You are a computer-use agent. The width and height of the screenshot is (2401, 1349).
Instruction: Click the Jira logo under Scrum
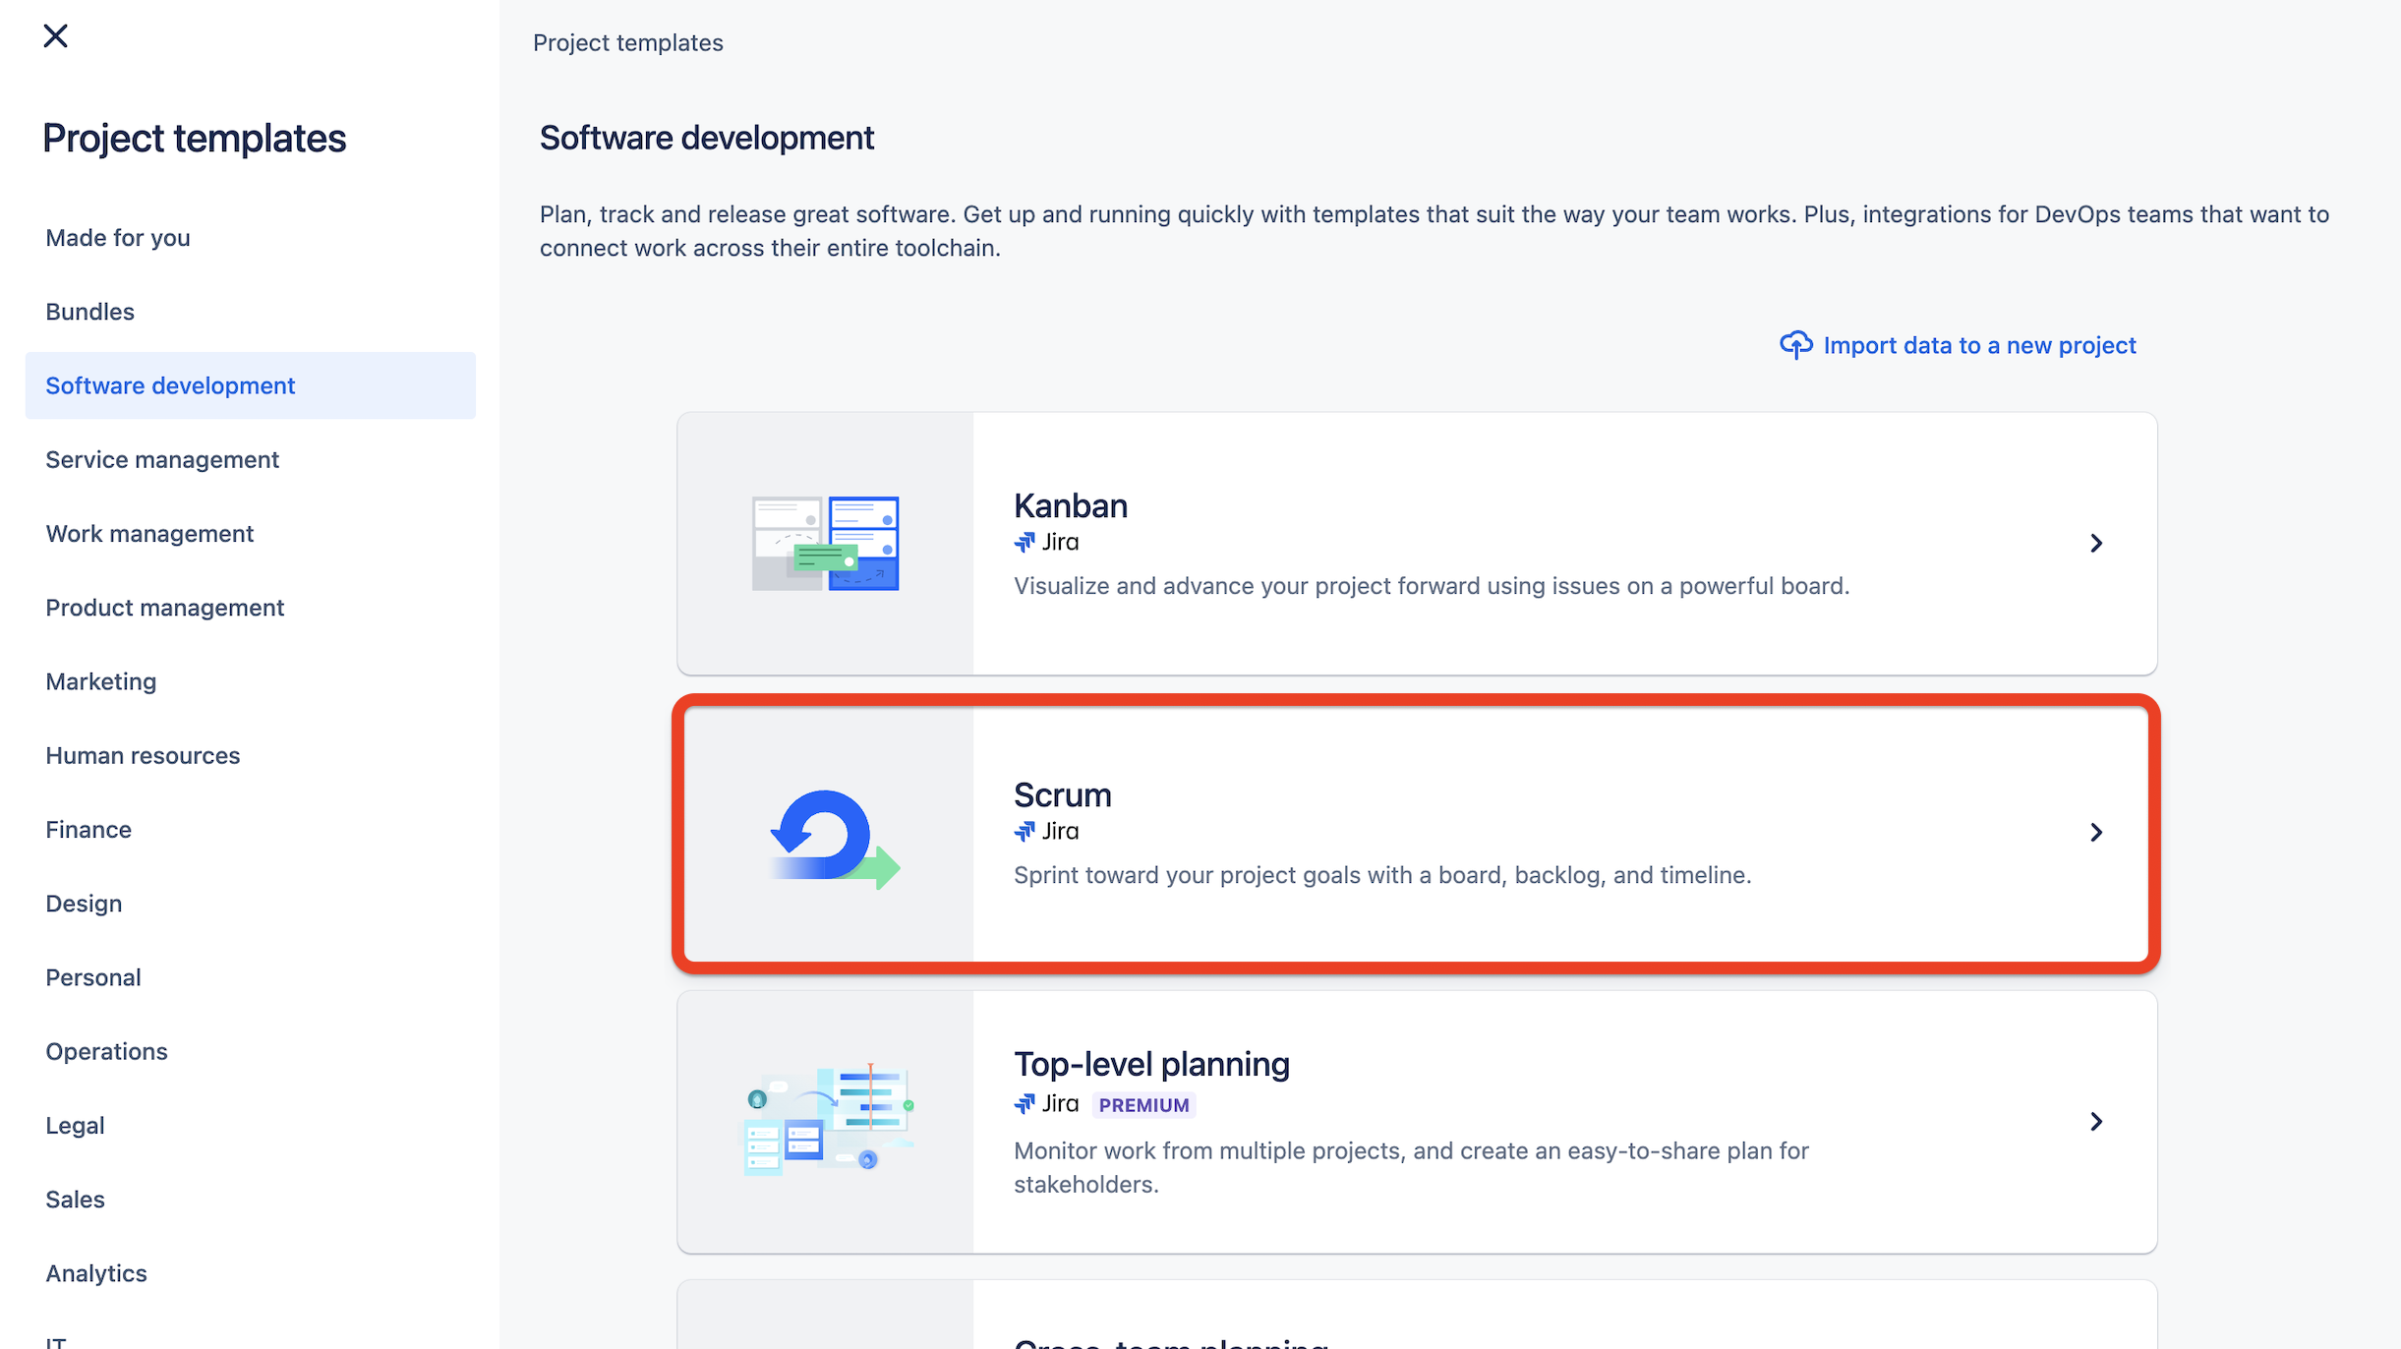(1025, 832)
